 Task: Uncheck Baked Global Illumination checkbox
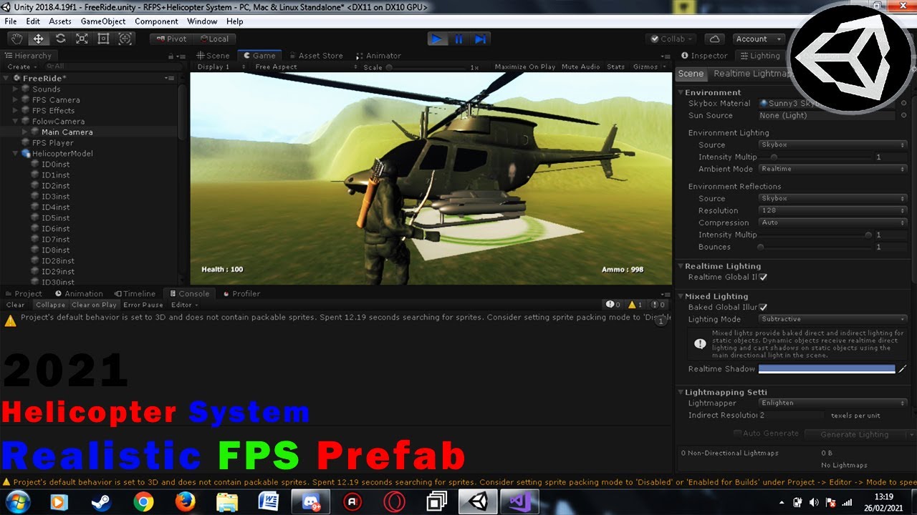[764, 307]
